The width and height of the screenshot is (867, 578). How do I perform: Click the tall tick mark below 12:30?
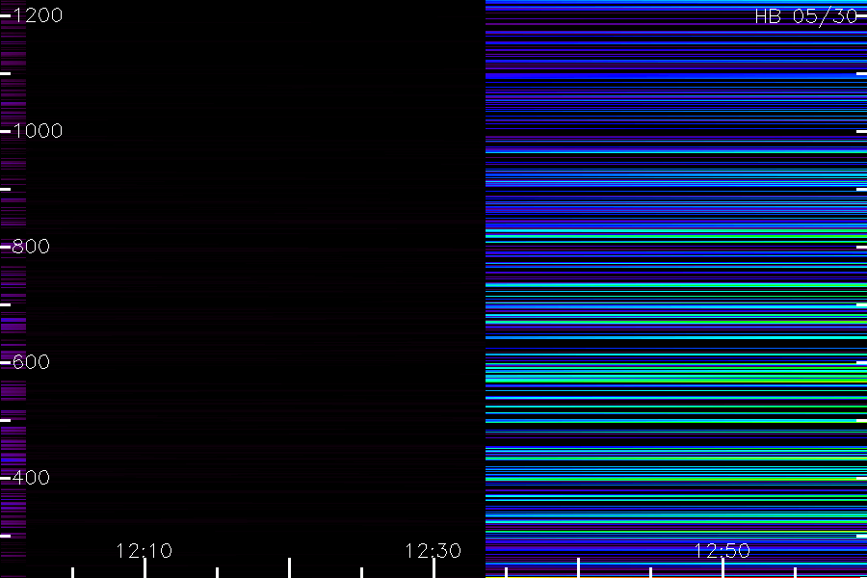tap(433, 568)
